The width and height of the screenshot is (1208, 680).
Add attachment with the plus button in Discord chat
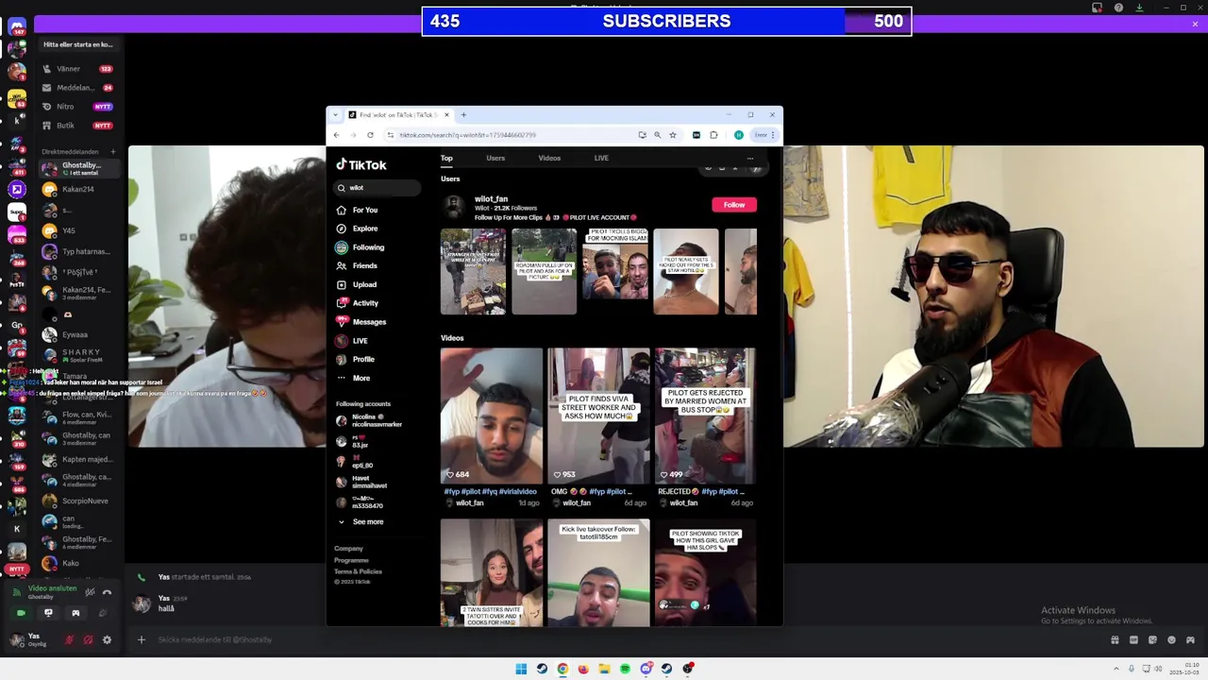(x=141, y=639)
